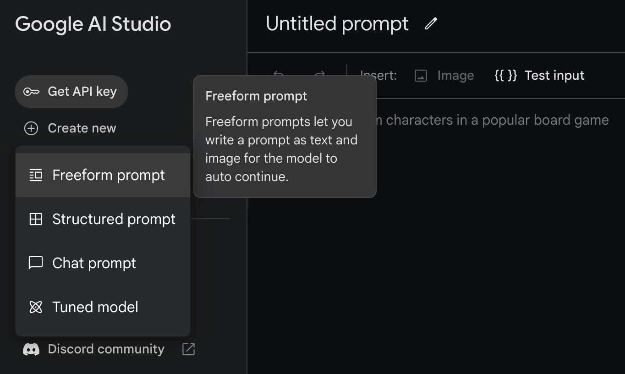Select Freeform prompt from the menu

pos(108,175)
